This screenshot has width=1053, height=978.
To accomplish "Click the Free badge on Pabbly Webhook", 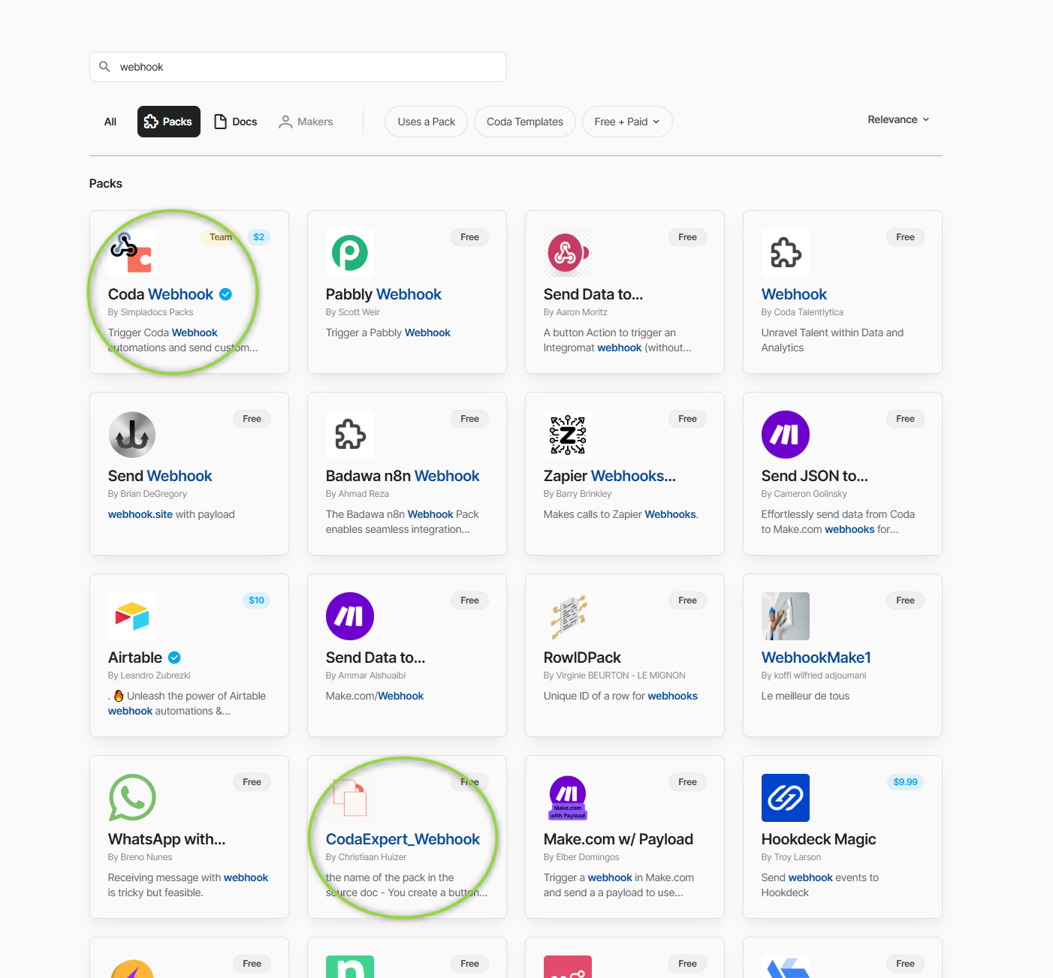I will click(x=470, y=237).
